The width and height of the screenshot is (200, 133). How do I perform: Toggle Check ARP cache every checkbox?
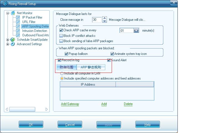click(61, 30)
